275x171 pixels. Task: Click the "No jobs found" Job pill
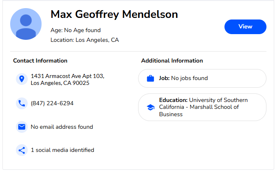[x=202, y=78]
